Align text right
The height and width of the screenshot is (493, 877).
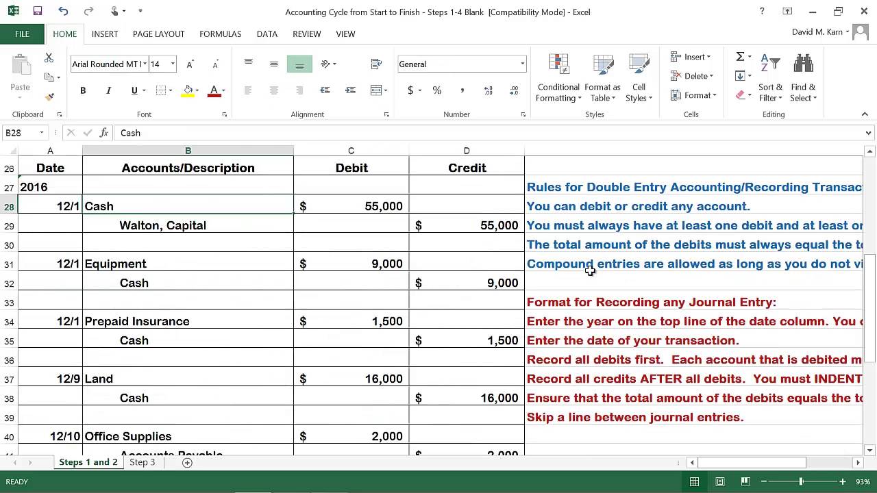click(x=299, y=90)
